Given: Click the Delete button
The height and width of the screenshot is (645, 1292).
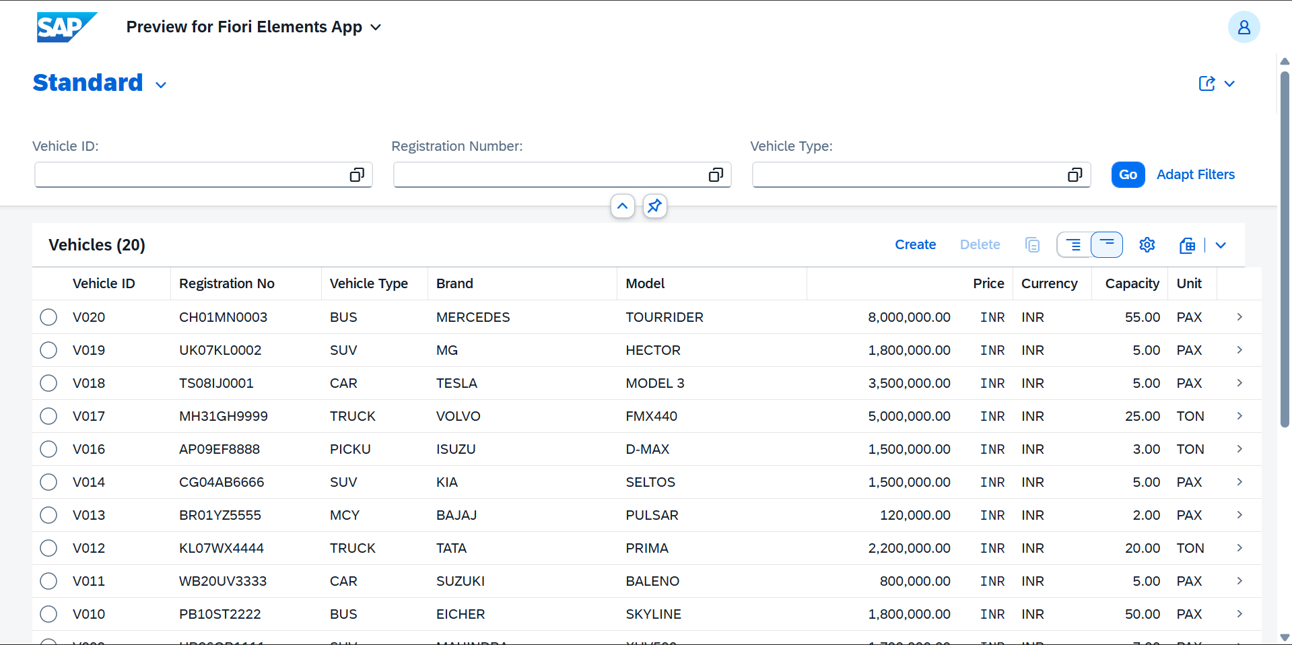Looking at the screenshot, I should tap(980, 245).
